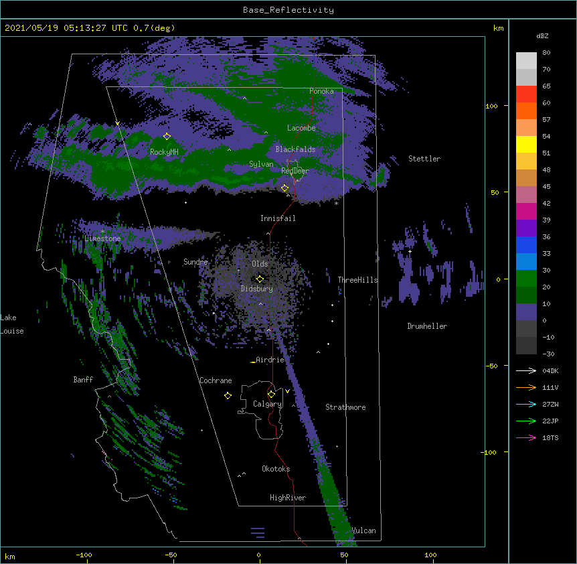This screenshot has height=564, width=577.
Task: Pick the purple 39 dBZ color swatch
Action: coord(526,228)
